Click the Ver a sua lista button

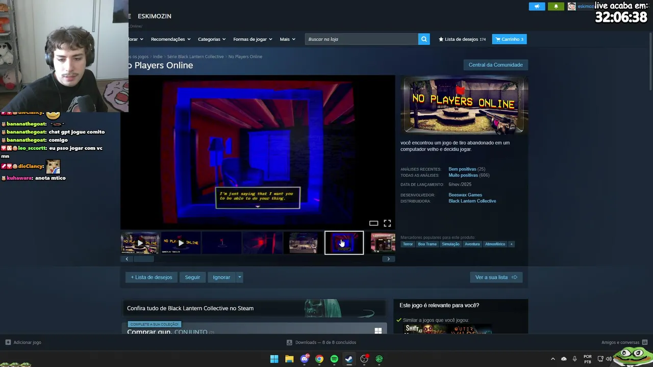(x=496, y=277)
